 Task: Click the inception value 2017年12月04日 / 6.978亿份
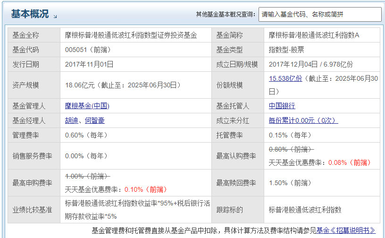click(x=311, y=64)
